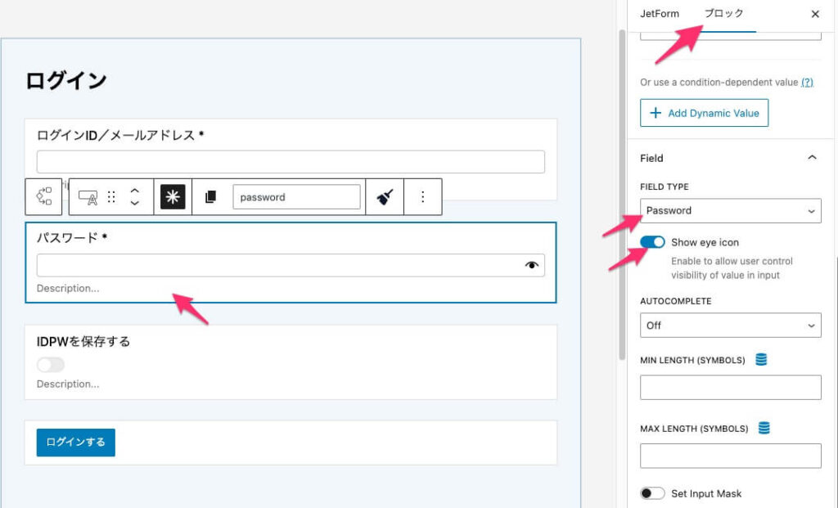This screenshot has height=508, width=838.
Task: Toggle the IDPWを保存する switch
Action: (51, 365)
